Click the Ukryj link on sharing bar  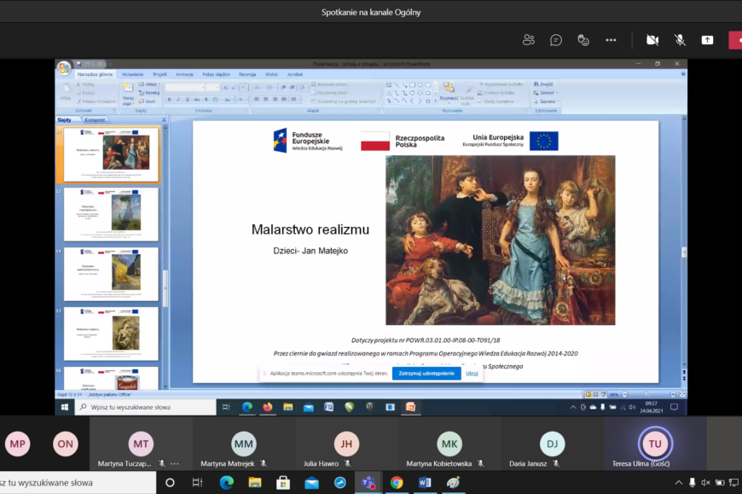[x=472, y=374]
